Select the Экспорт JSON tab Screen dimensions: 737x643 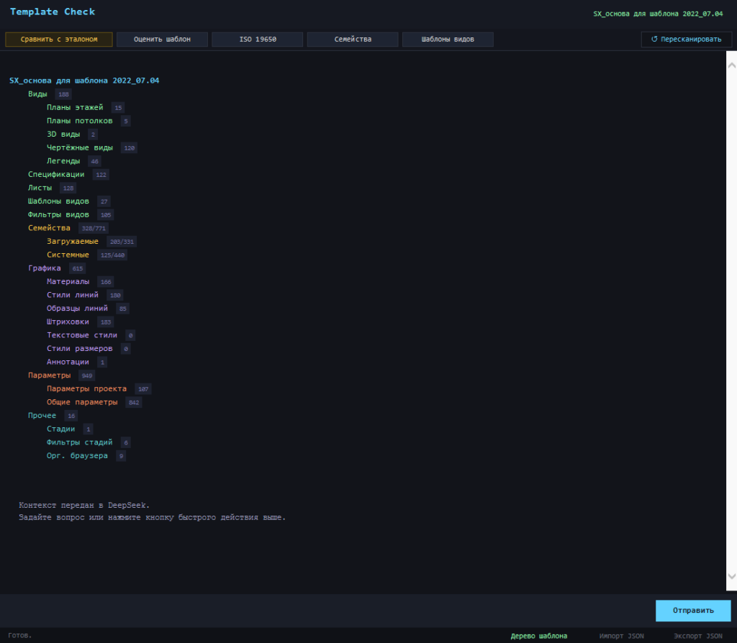pos(697,636)
